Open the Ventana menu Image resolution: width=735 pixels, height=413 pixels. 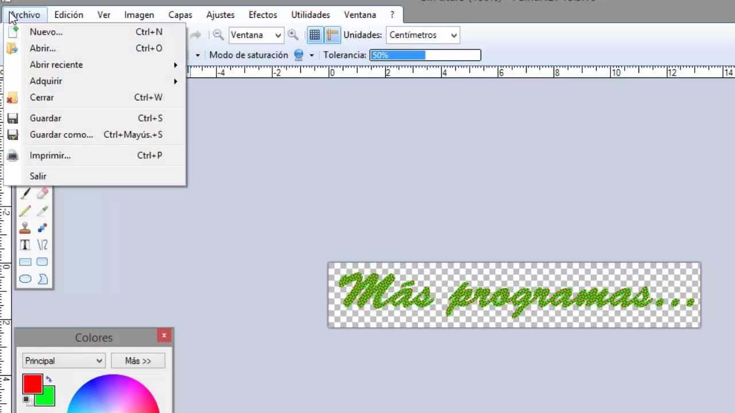360,15
